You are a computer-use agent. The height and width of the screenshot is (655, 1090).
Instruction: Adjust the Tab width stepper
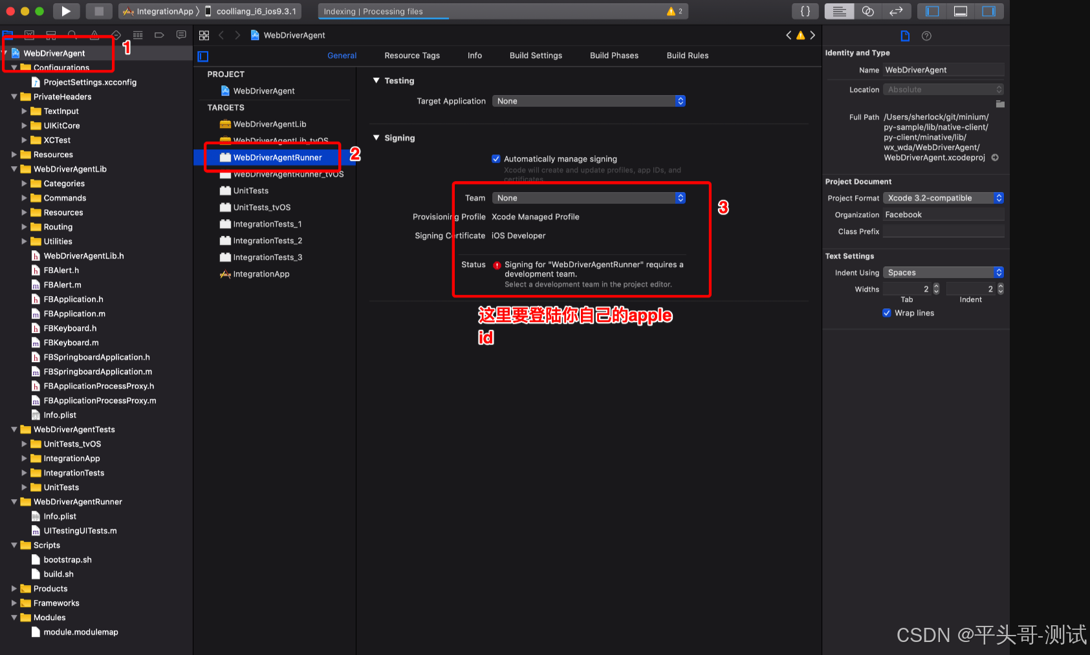coord(936,289)
